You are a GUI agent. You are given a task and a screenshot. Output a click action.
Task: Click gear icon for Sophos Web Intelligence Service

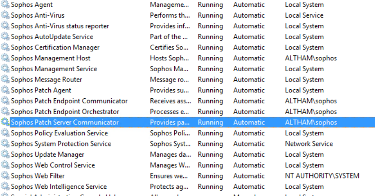(5, 187)
